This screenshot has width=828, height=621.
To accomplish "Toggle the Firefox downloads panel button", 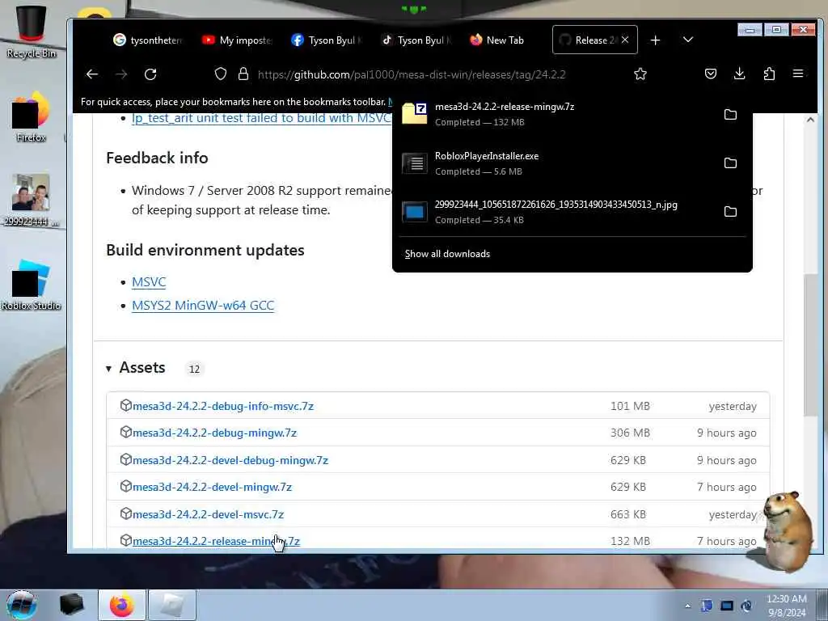I will (x=739, y=74).
